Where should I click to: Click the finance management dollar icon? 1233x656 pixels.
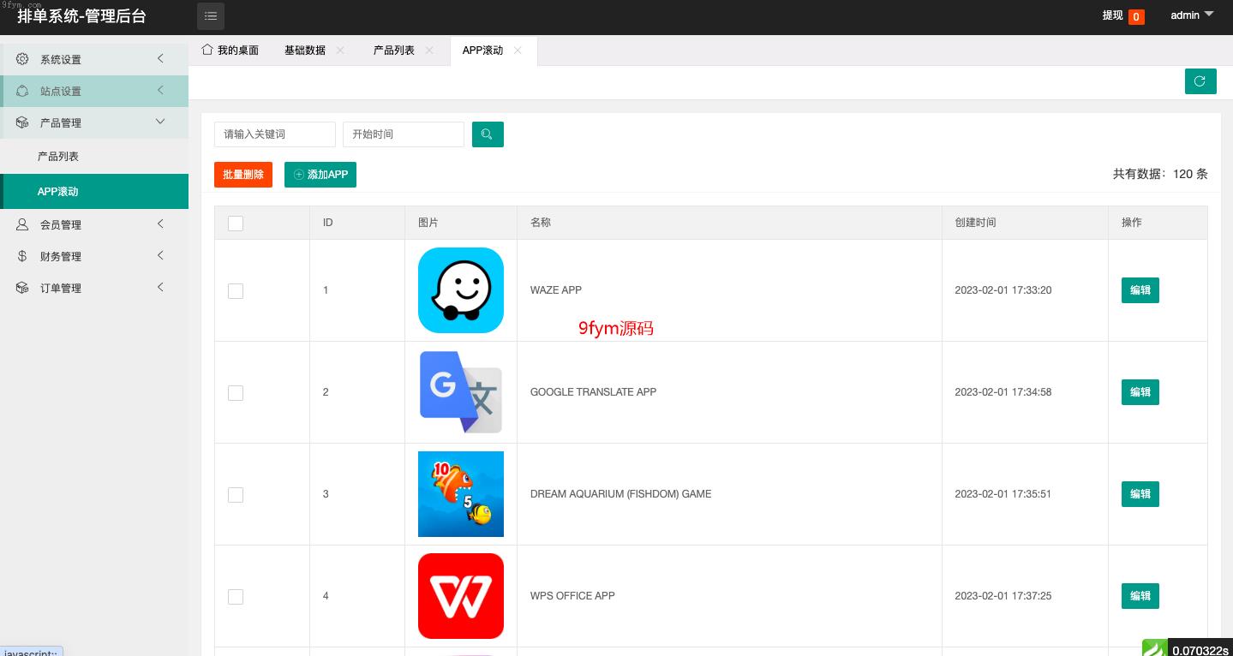(x=22, y=256)
